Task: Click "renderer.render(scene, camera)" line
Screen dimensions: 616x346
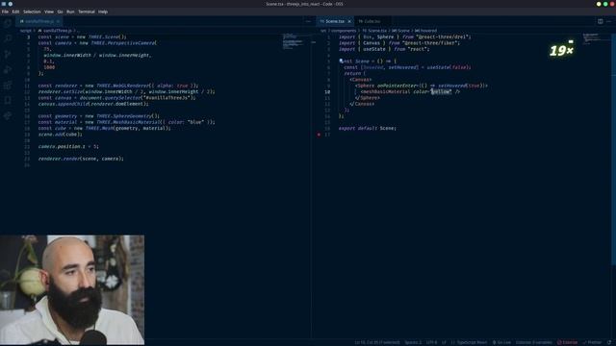Action: (x=81, y=159)
